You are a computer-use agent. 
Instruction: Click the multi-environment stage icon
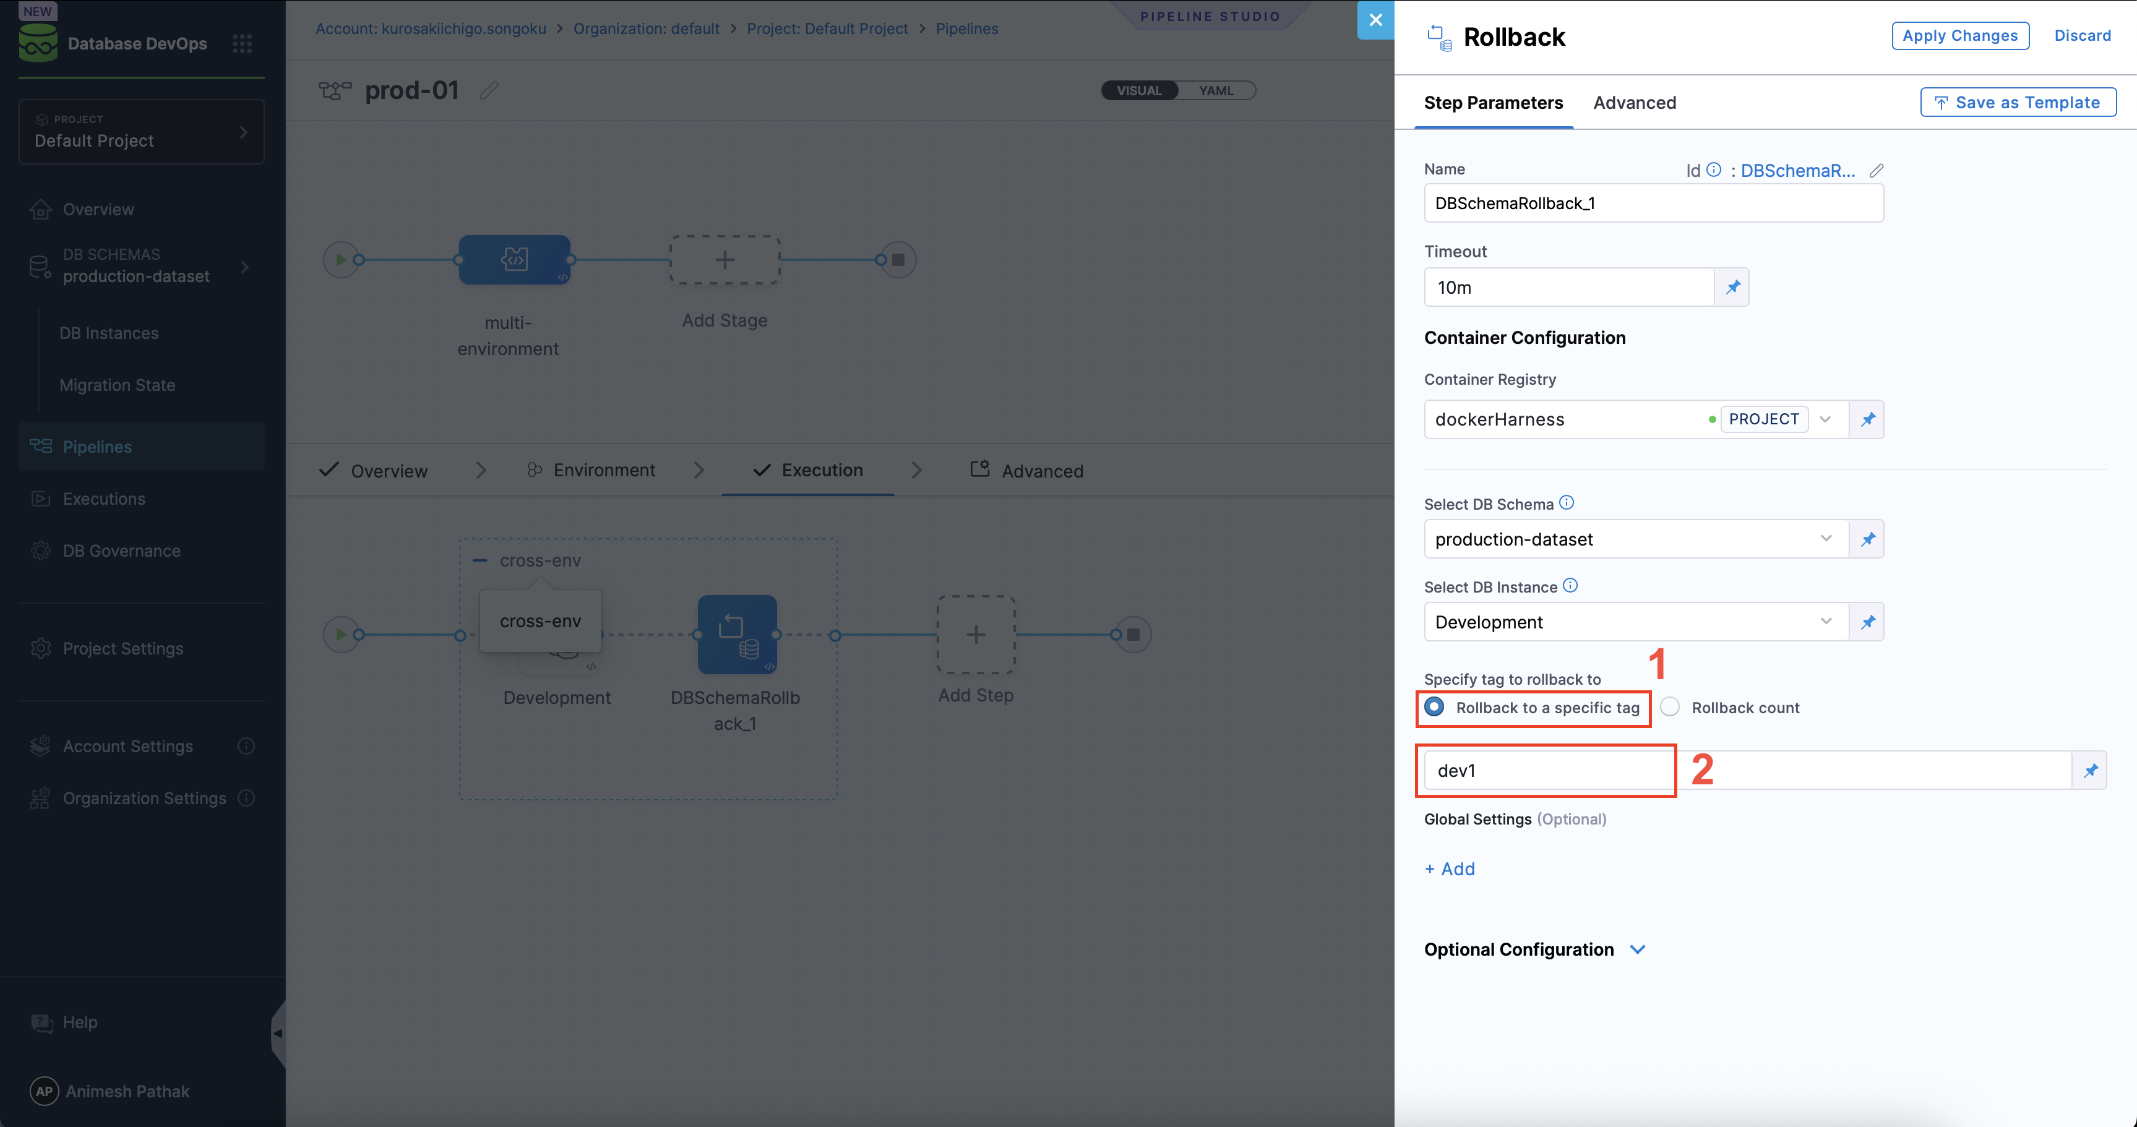514,260
